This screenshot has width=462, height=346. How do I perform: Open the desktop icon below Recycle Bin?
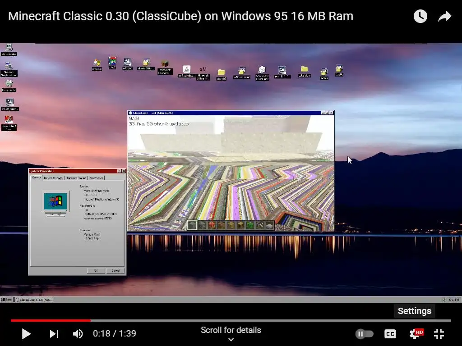click(10, 105)
